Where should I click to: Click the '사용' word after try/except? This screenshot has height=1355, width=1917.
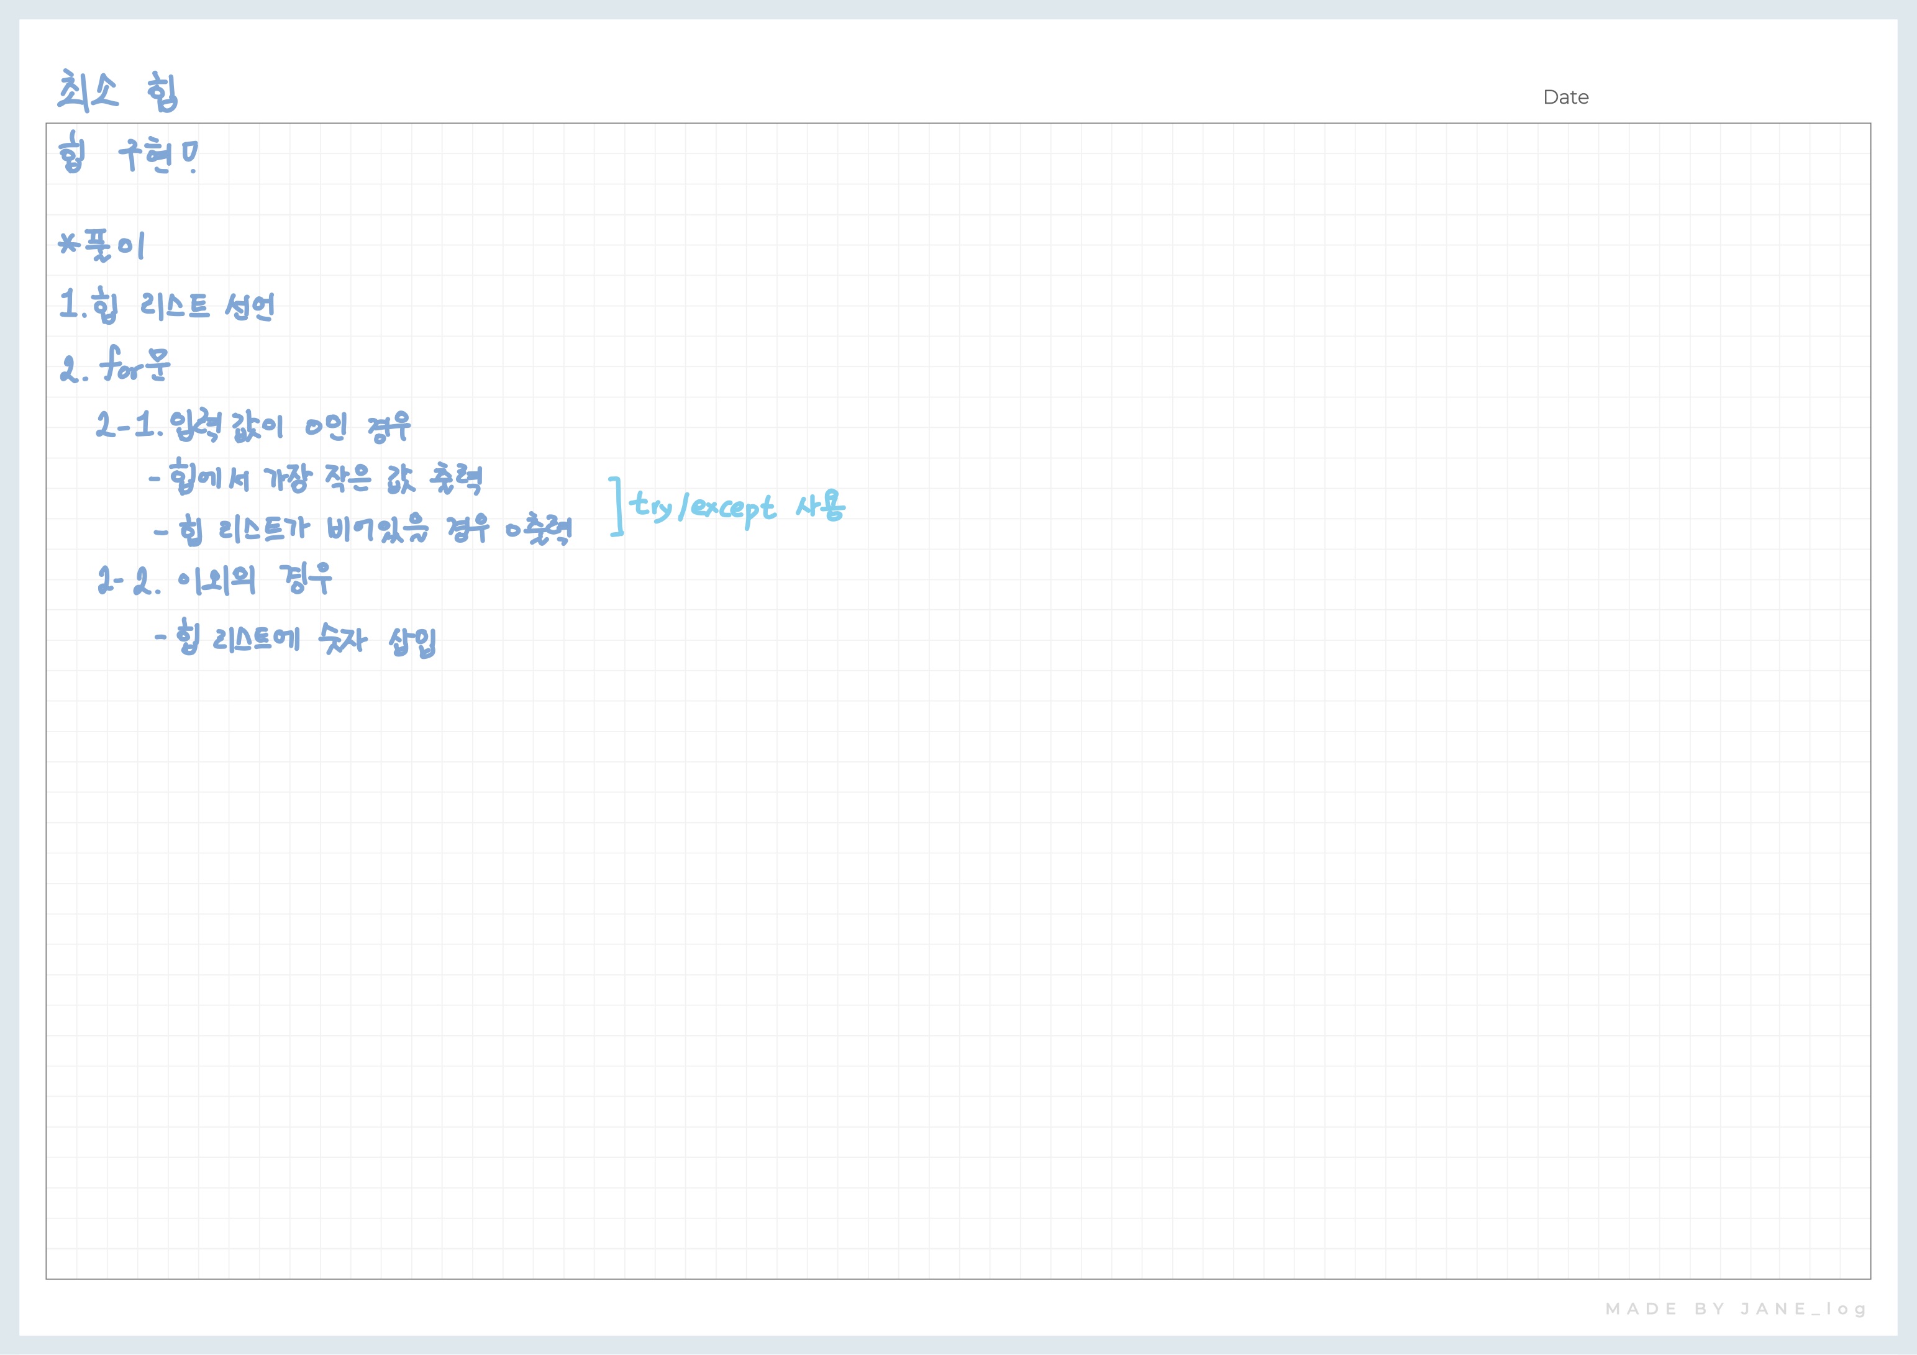click(x=820, y=506)
